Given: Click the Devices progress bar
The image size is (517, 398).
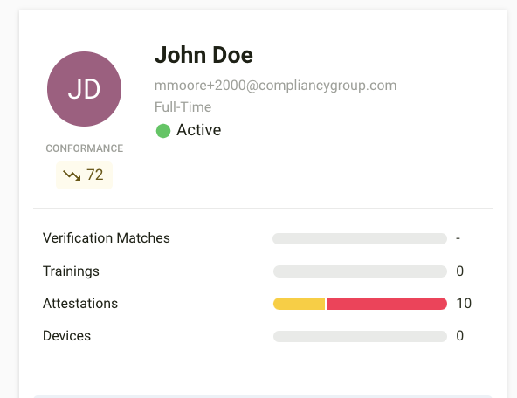Looking at the screenshot, I should (360, 336).
